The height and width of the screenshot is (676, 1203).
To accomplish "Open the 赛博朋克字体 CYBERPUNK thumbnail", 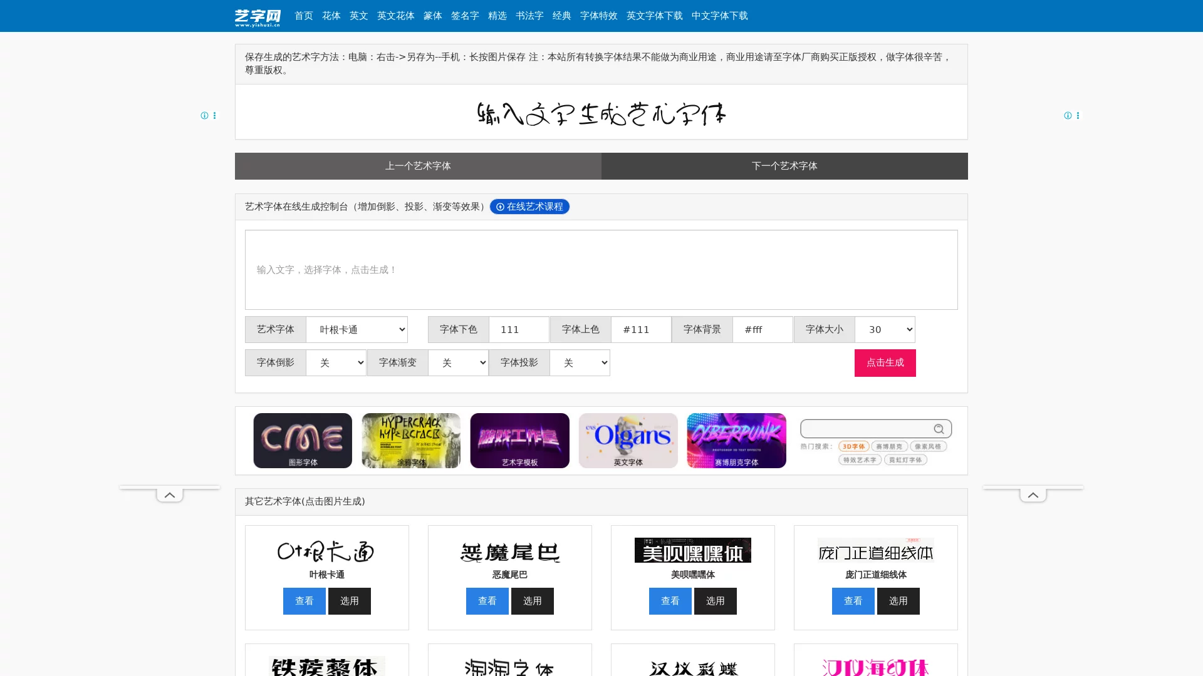I will click(736, 440).
